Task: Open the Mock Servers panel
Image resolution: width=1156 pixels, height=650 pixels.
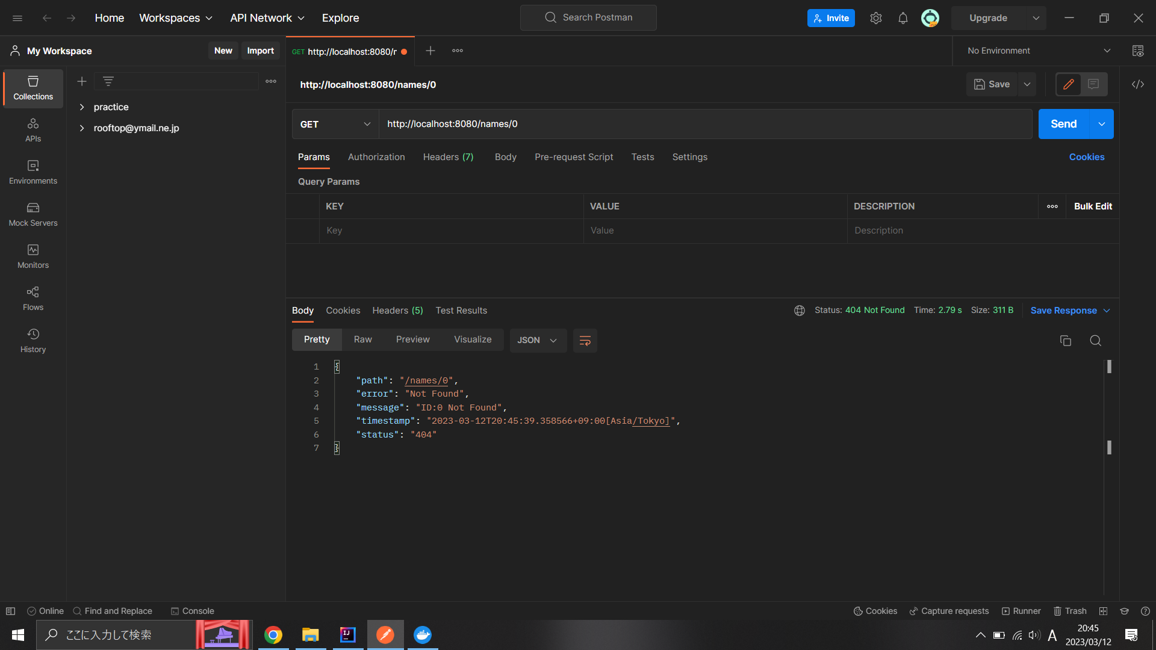Action: coord(33,214)
